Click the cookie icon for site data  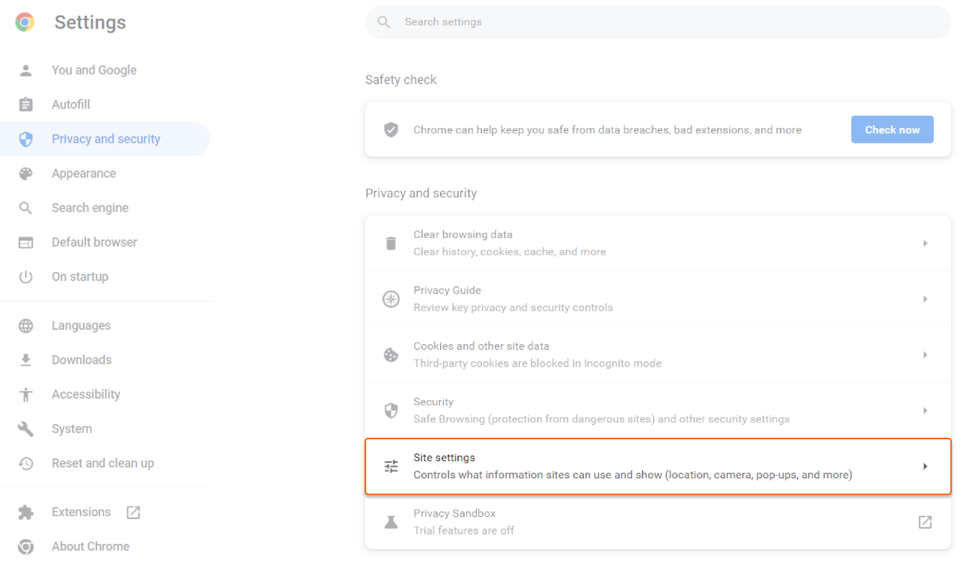tap(391, 355)
